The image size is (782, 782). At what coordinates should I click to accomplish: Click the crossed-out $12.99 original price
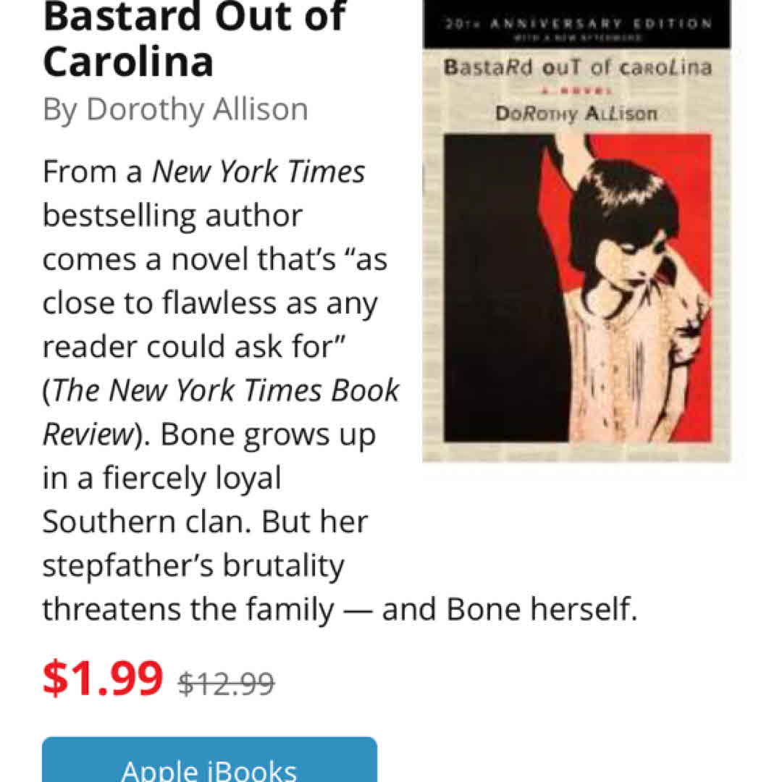tap(227, 682)
